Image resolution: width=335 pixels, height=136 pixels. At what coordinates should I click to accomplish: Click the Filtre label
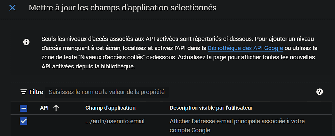(36, 92)
